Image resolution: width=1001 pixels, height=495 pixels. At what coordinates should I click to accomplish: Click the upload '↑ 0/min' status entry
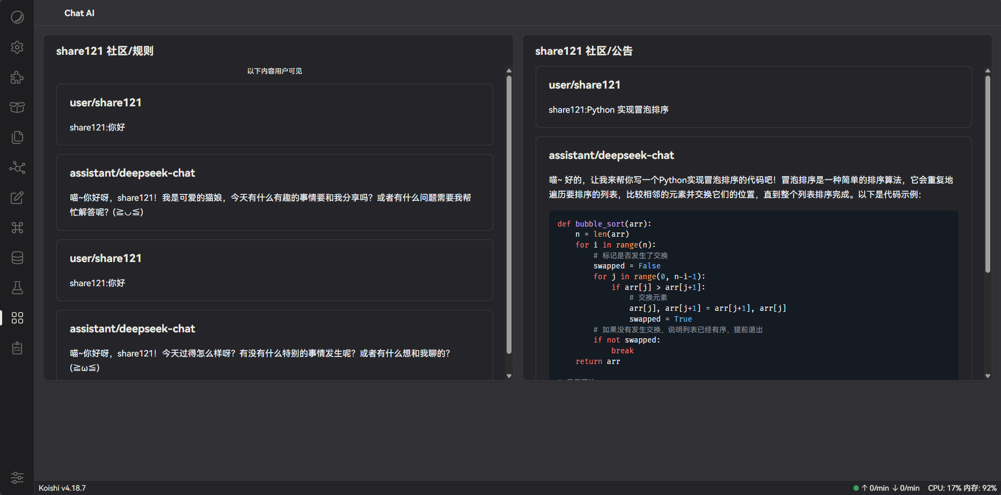[875, 488]
